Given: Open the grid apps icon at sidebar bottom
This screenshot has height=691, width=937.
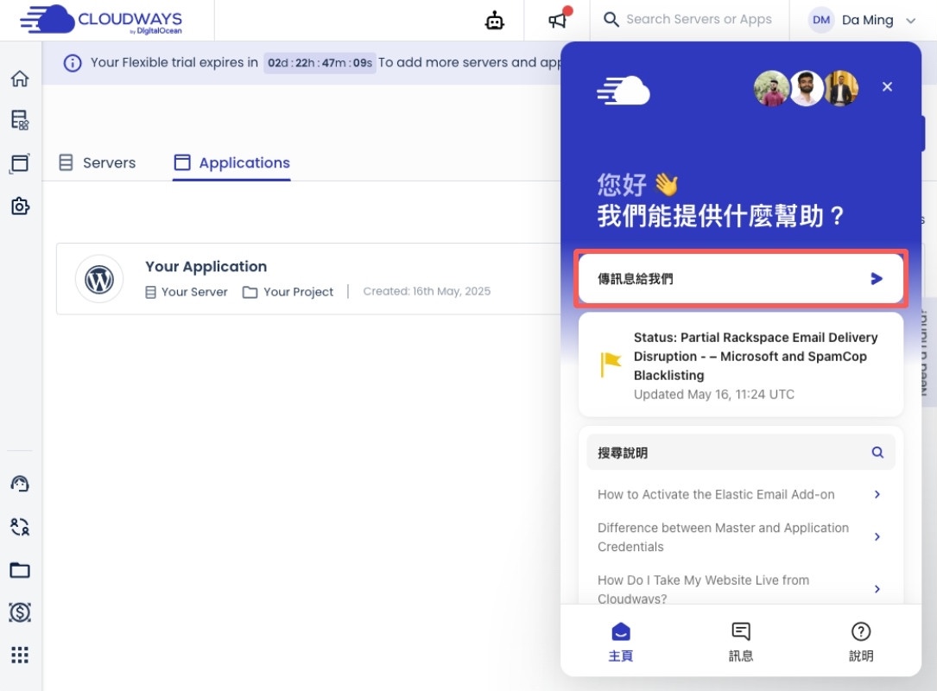Looking at the screenshot, I should click(19, 655).
